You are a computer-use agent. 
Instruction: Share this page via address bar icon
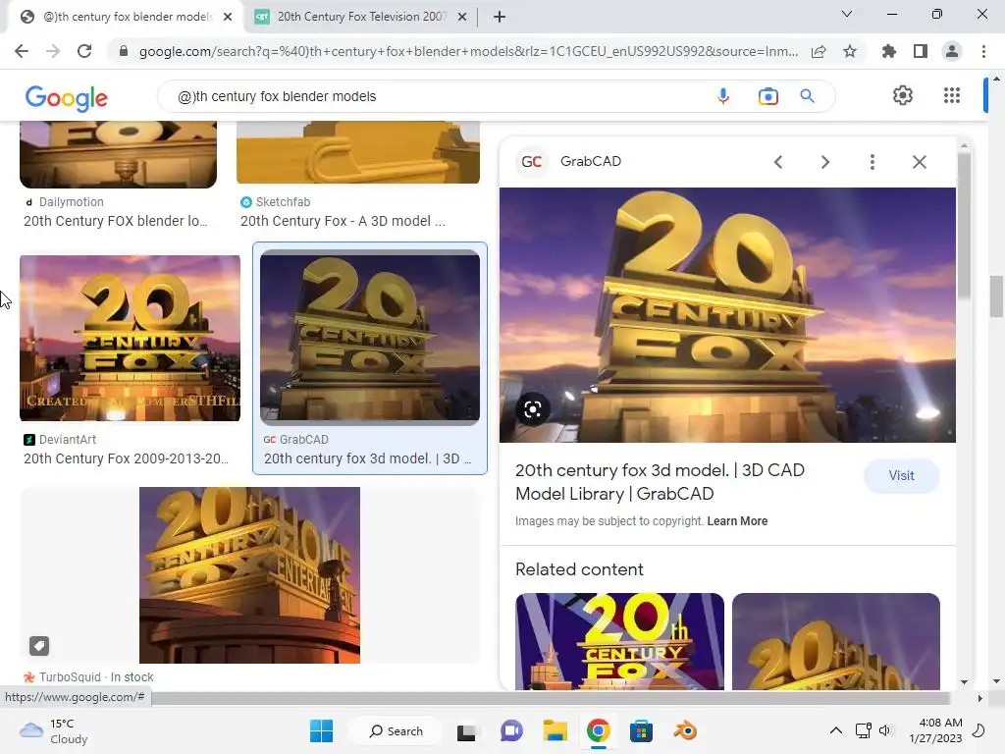[819, 51]
